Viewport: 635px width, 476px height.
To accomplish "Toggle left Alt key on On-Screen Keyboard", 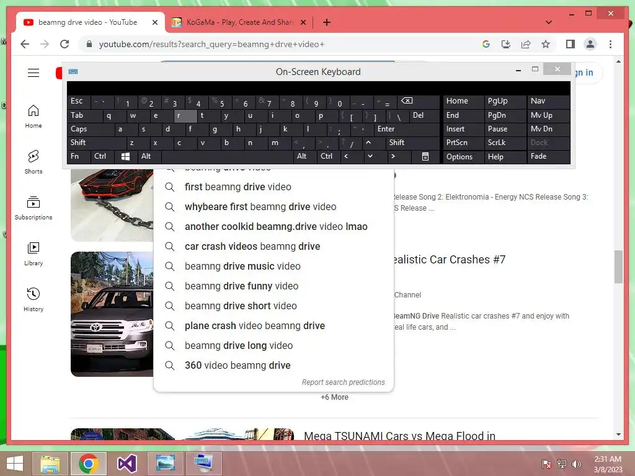I will 149,156.
